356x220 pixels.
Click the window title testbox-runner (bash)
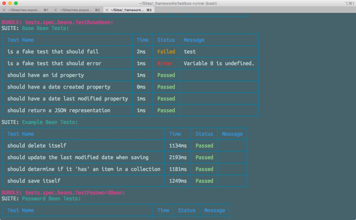point(178,3)
